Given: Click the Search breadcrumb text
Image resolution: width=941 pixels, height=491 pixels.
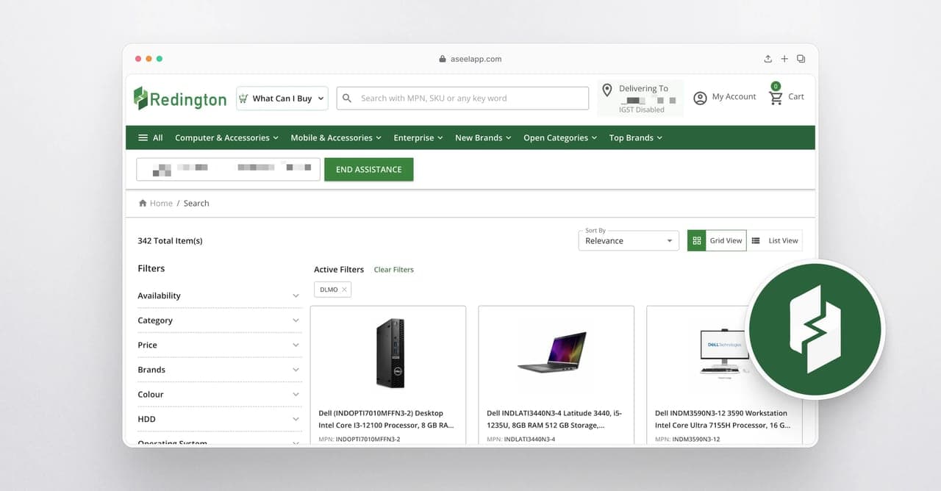Looking at the screenshot, I should tap(196, 204).
